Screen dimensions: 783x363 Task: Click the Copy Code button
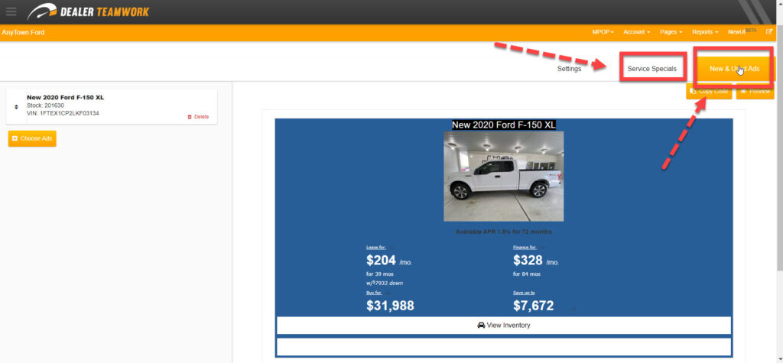tap(708, 91)
